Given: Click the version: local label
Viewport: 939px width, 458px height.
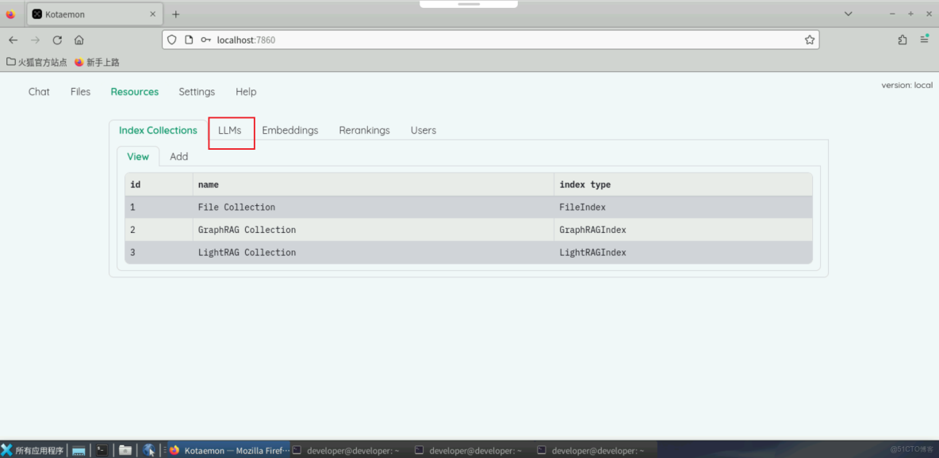Looking at the screenshot, I should (906, 85).
